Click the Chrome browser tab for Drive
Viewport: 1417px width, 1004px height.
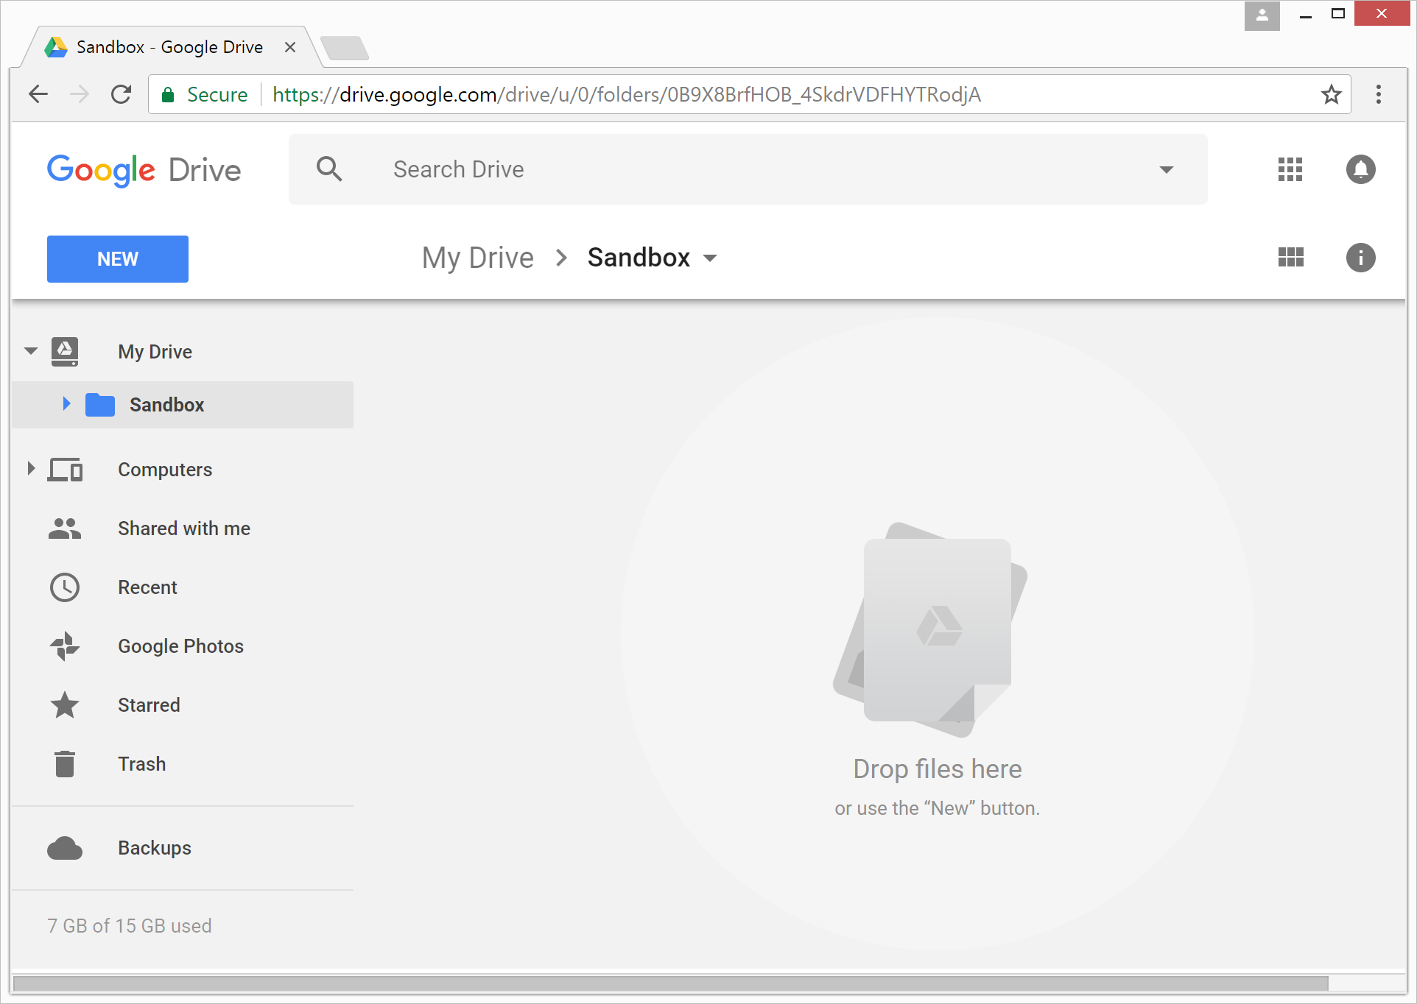(169, 46)
